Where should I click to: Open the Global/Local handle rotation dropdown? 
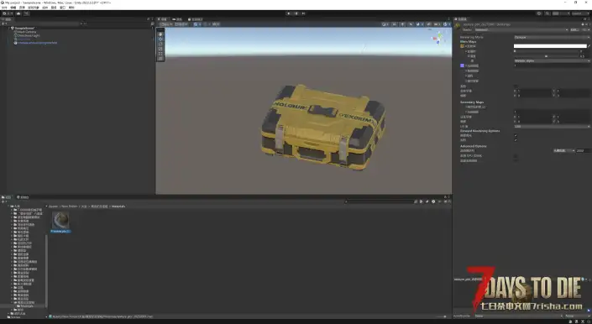point(181,24)
